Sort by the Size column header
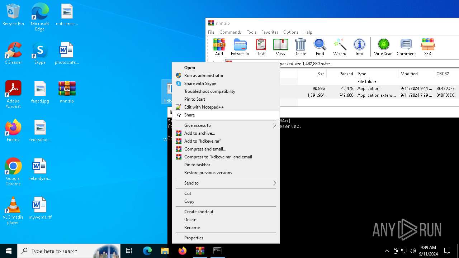The height and width of the screenshot is (258, 459). (312, 74)
